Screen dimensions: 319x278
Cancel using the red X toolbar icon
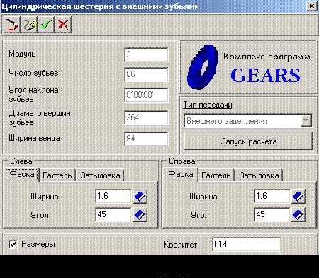point(63,24)
